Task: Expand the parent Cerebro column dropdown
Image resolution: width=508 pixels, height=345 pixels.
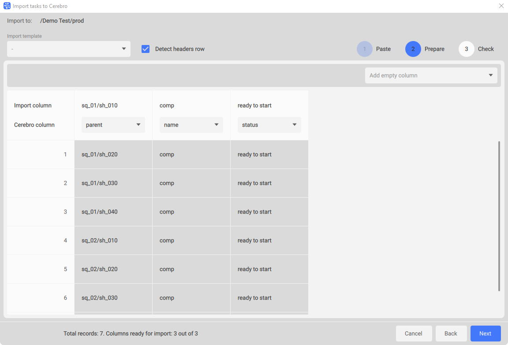Action: coord(113,125)
